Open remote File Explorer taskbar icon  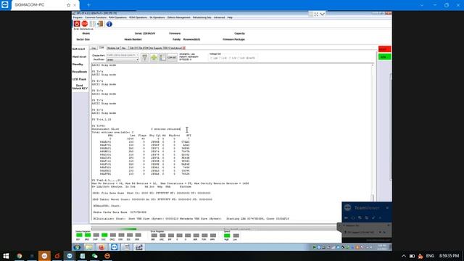pos(88,246)
